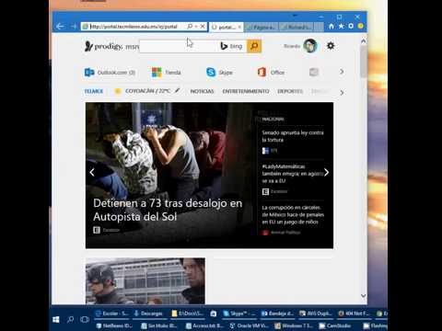Open the #LadyMatemáticas news story

[293, 174]
